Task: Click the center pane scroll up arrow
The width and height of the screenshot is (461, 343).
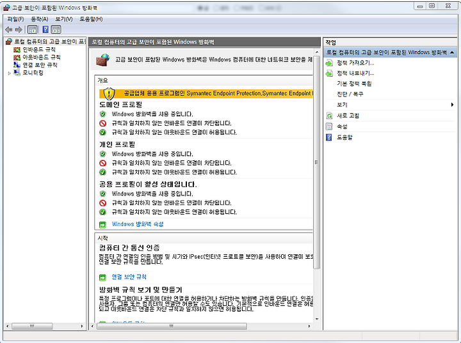Action: 317,52
